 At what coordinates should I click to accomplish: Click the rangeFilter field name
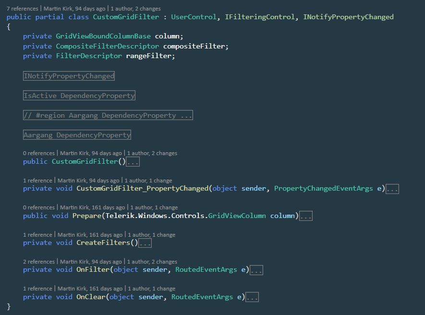point(149,56)
